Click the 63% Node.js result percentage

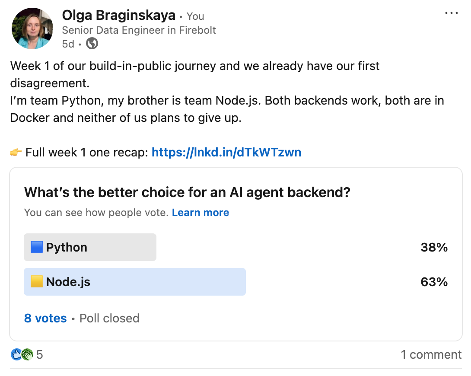click(434, 282)
